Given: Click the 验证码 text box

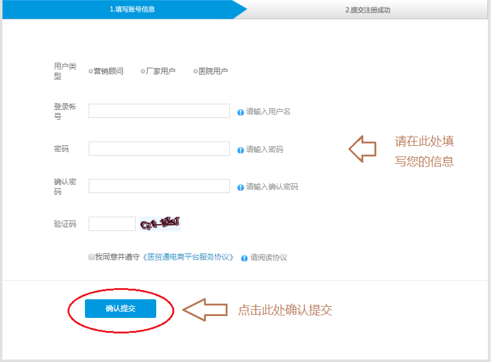Looking at the screenshot, I should tap(112, 224).
